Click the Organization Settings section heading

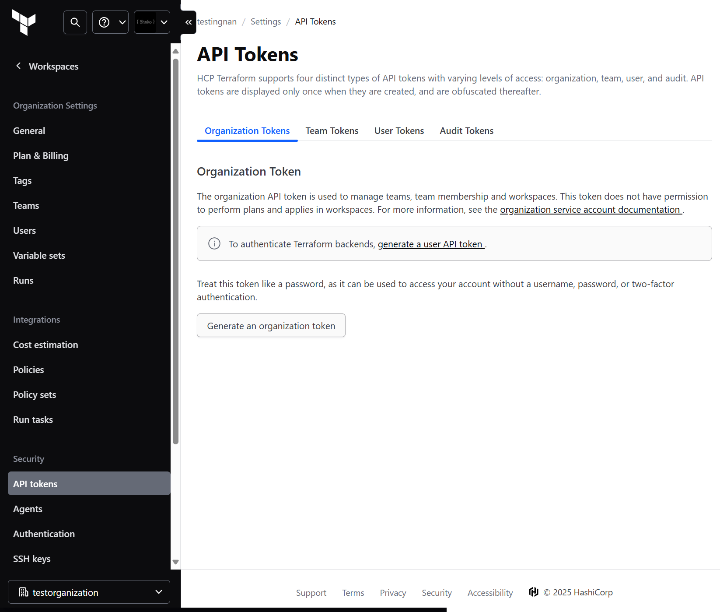pyautogui.click(x=55, y=106)
